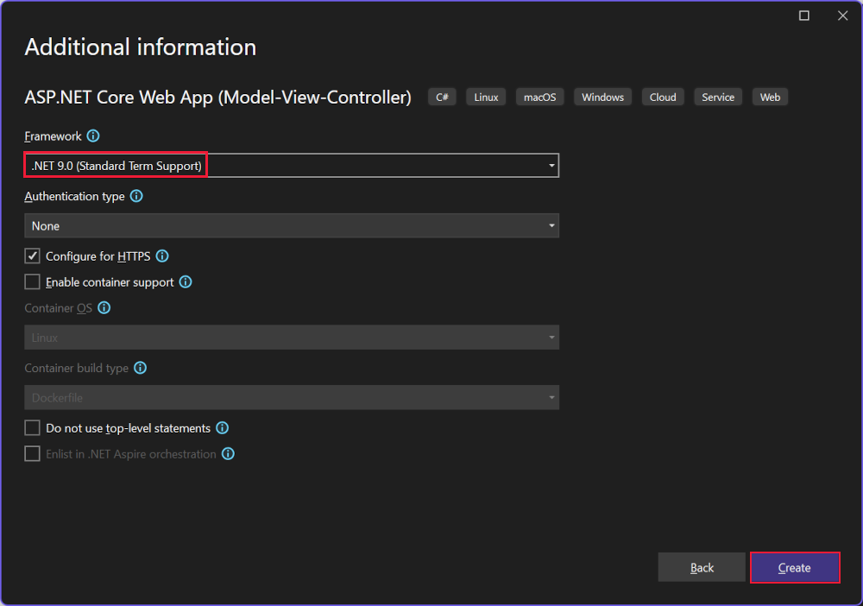Click the Framework info icon
863x606 pixels.
[92, 136]
